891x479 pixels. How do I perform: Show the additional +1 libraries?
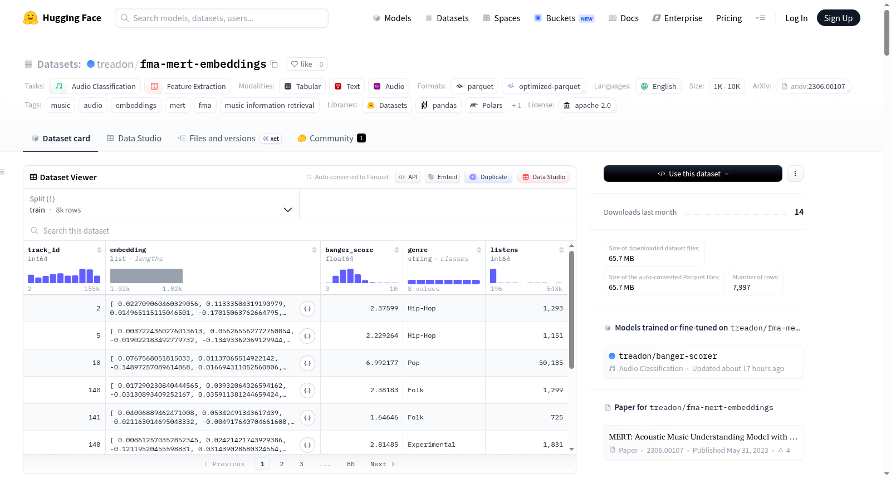517,105
